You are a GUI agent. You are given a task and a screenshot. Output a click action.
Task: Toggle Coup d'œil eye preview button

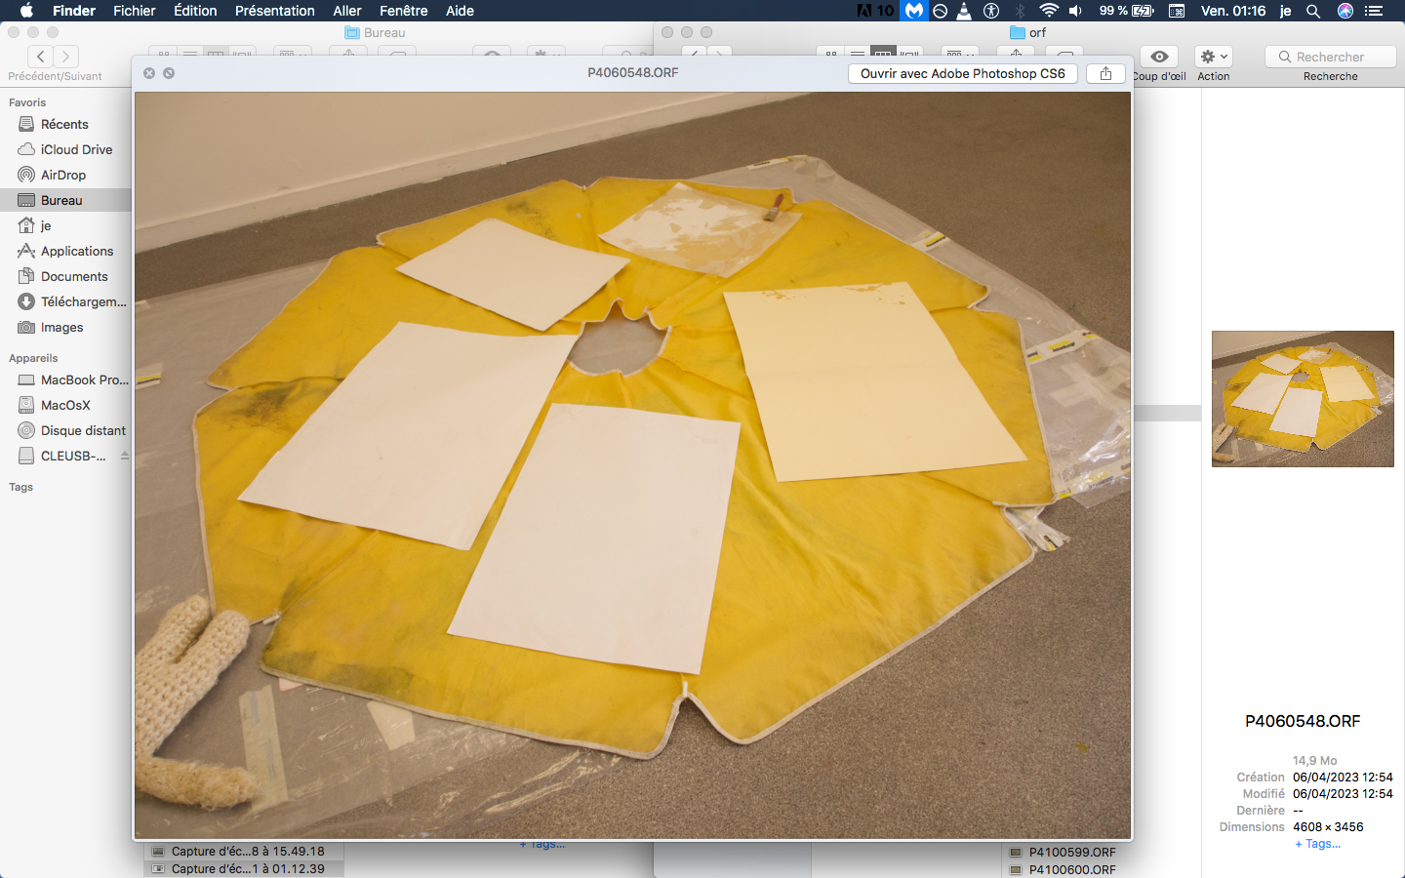1159,57
